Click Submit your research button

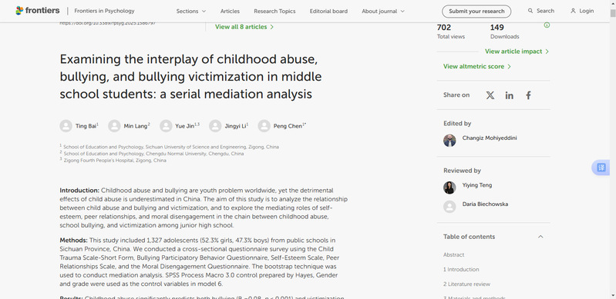point(476,11)
